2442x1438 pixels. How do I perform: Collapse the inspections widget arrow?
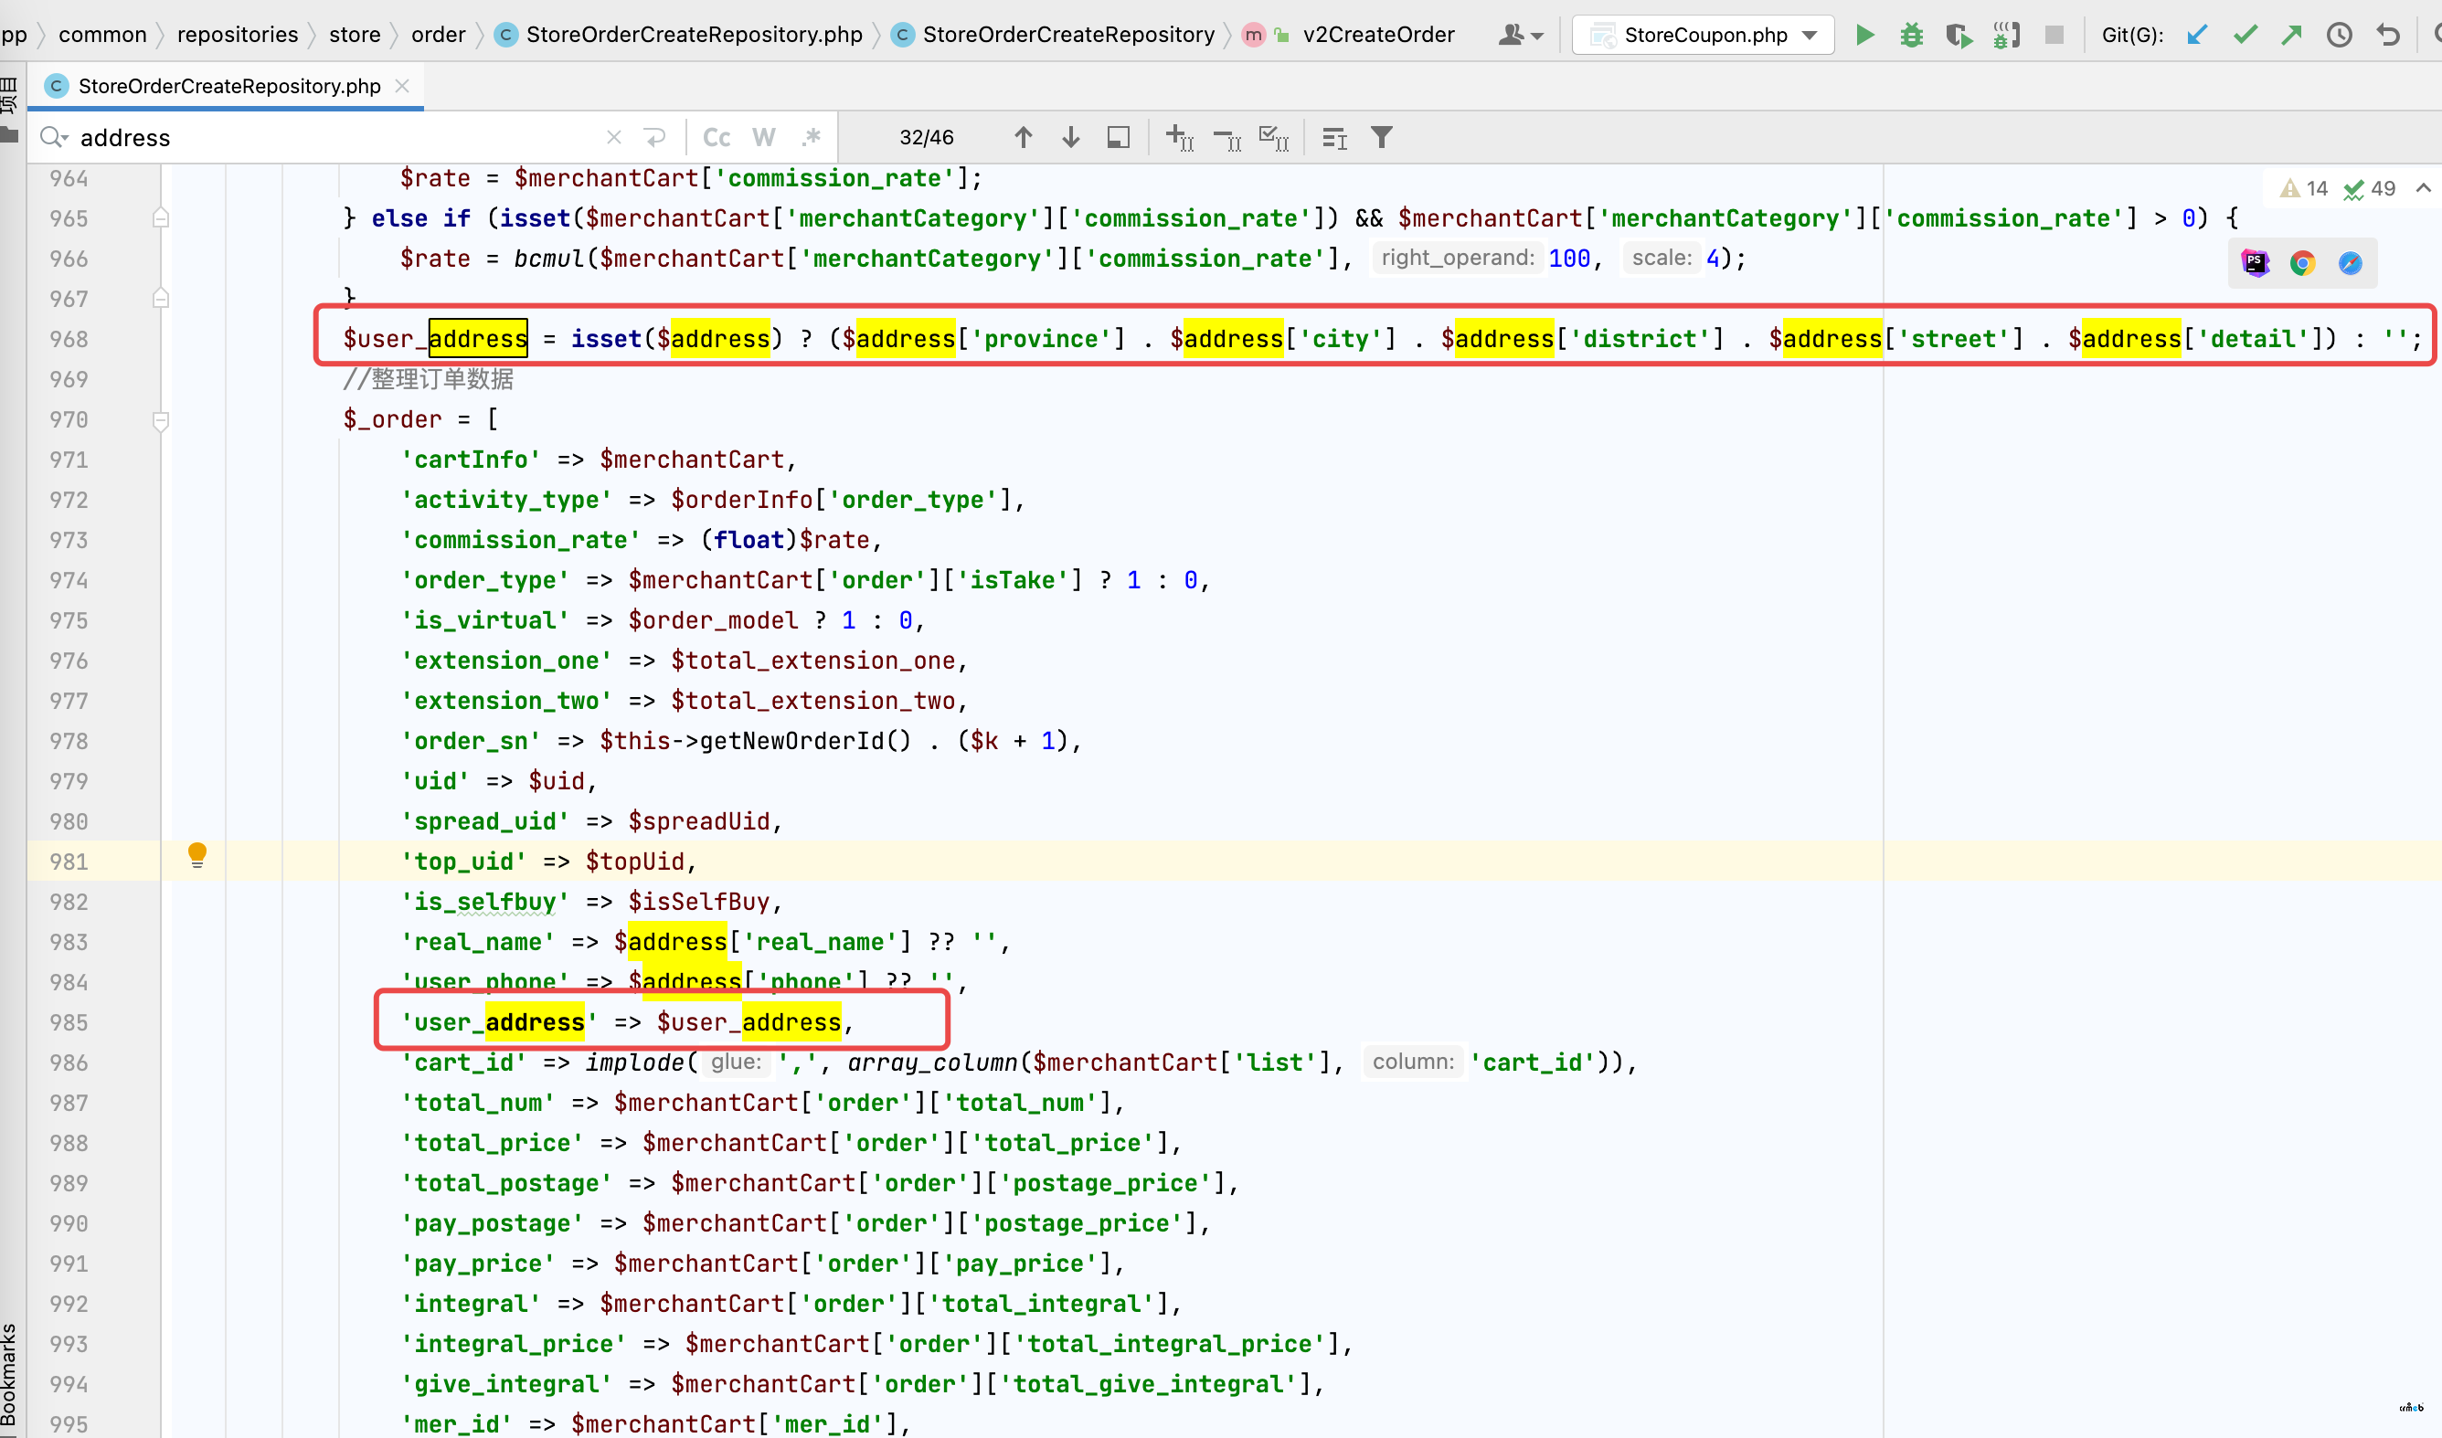pos(2423,188)
